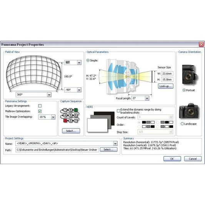Uncheck Multirow Optimization

click(x=40, y=111)
